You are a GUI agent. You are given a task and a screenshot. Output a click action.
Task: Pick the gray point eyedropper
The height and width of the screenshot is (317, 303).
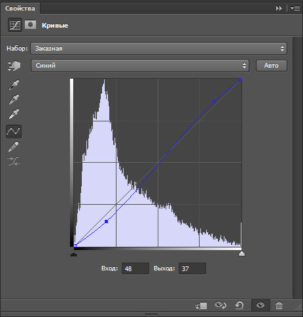pyautogui.click(x=14, y=99)
